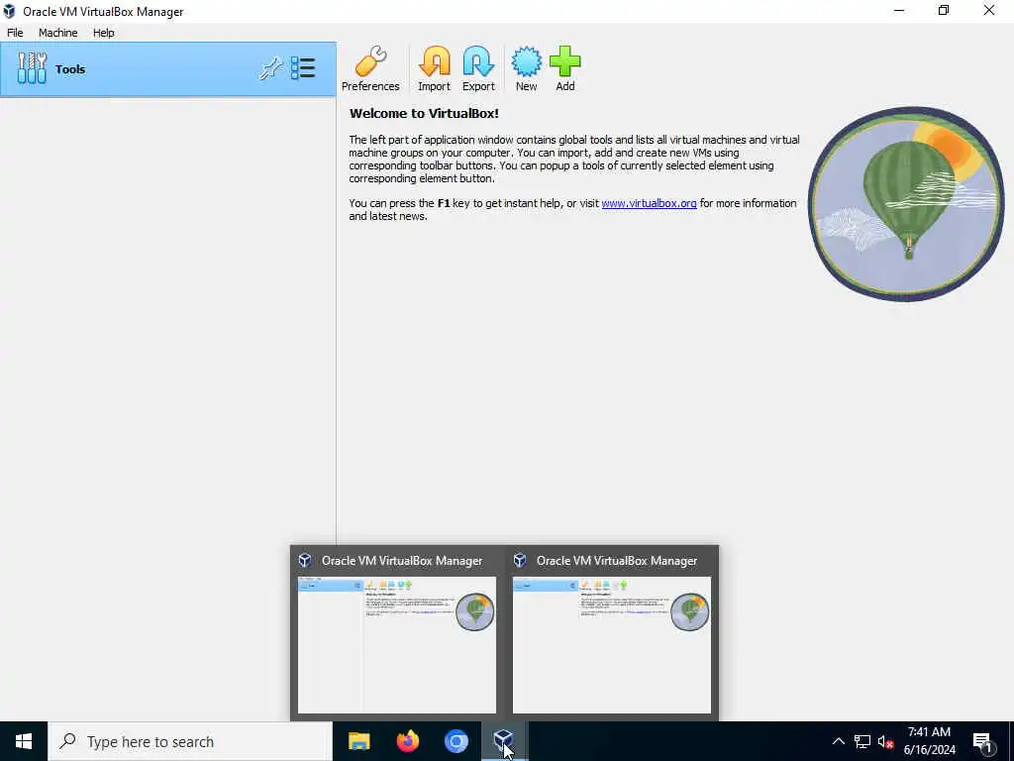This screenshot has height=761, width=1014.
Task: Click the taskbar search box
Action: tap(190, 741)
